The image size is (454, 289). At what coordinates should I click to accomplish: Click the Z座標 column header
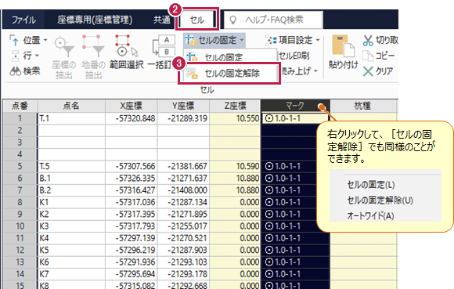point(235,106)
